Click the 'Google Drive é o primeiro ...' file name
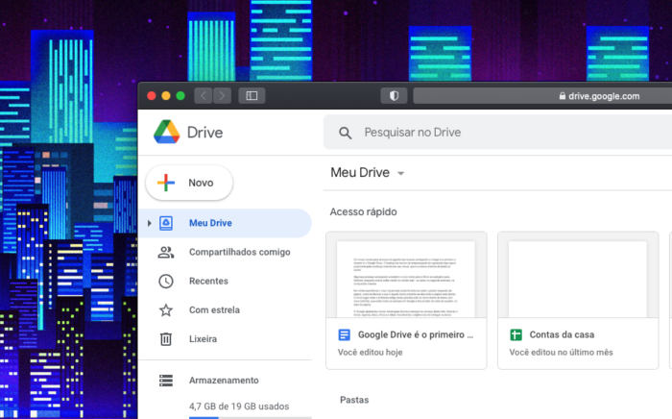This screenshot has height=419, width=672. (x=416, y=334)
